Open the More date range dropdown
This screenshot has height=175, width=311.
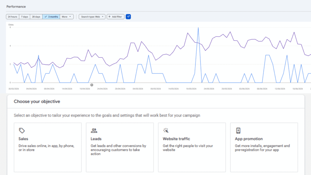coord(67,17)
